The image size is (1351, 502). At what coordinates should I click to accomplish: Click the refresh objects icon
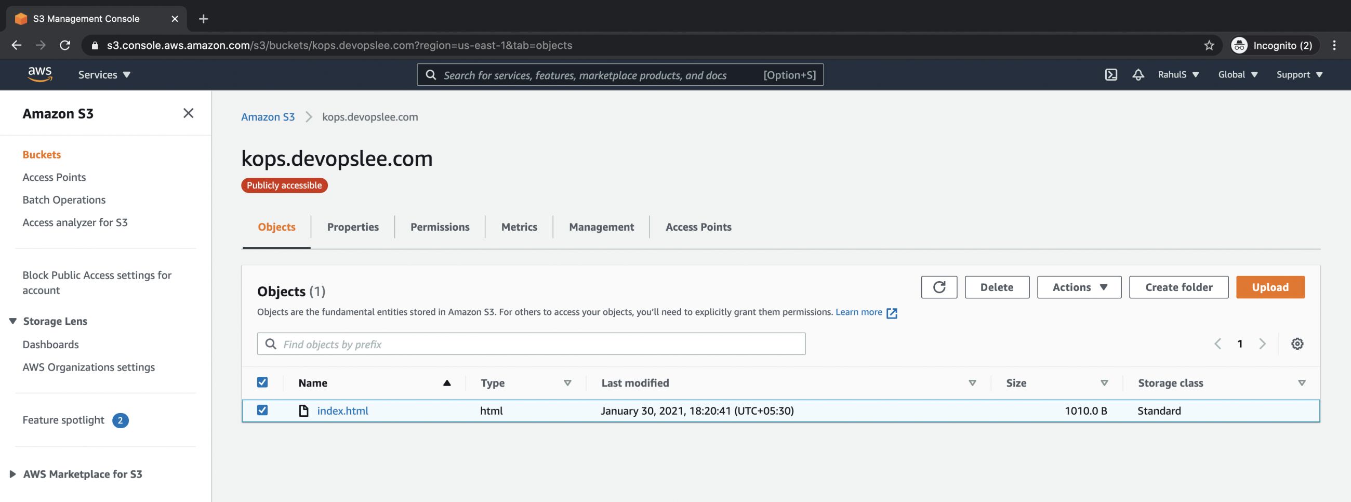[938, 287]
